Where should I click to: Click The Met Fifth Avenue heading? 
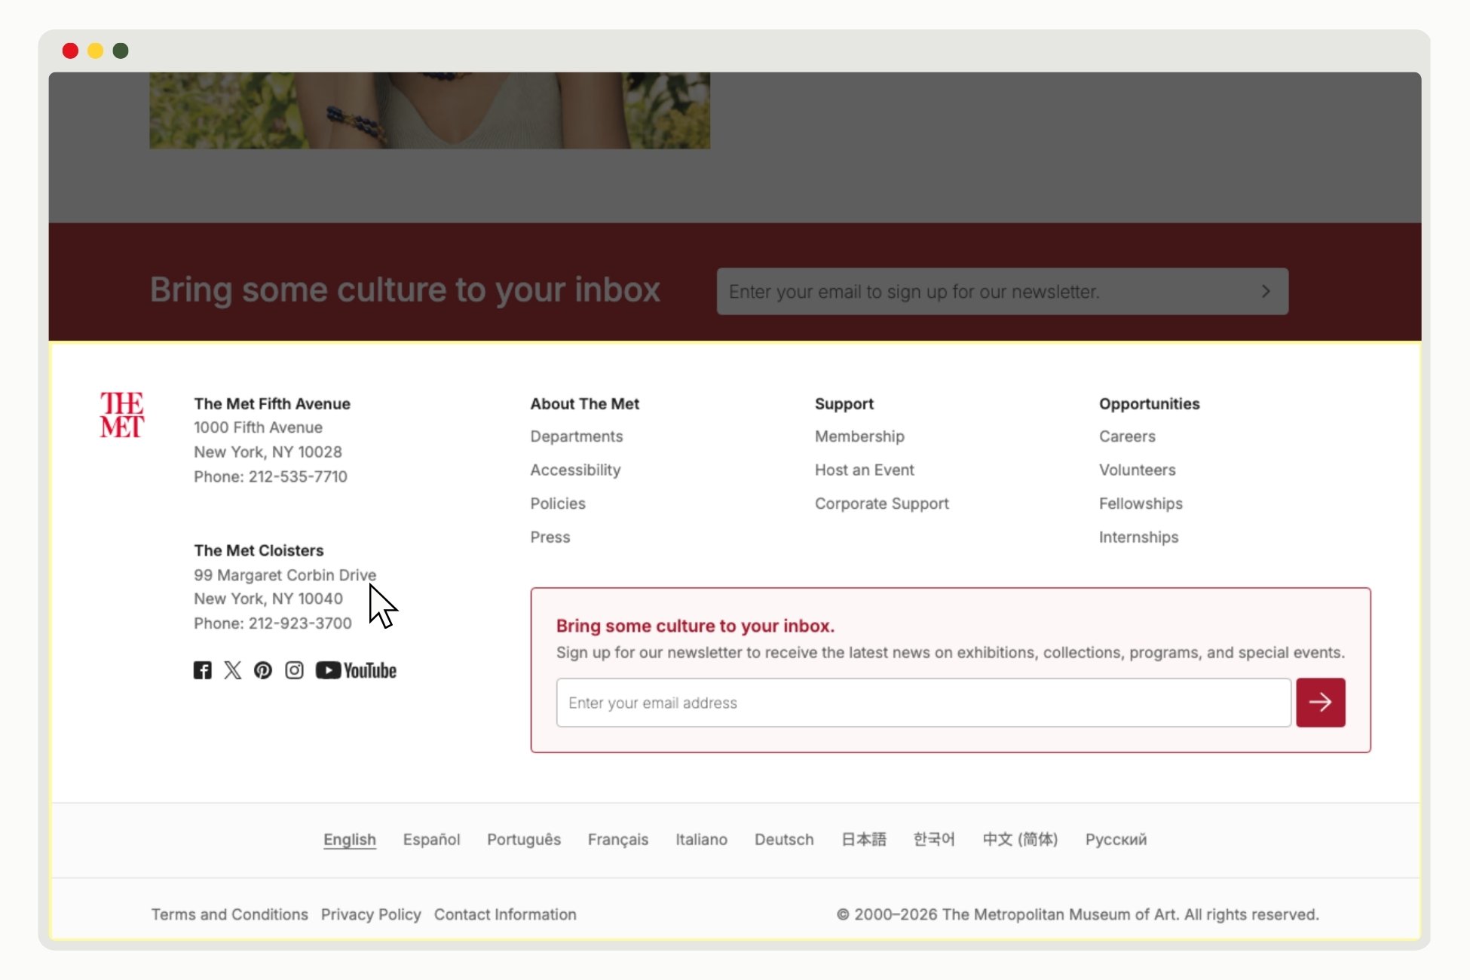coord(272,404)
